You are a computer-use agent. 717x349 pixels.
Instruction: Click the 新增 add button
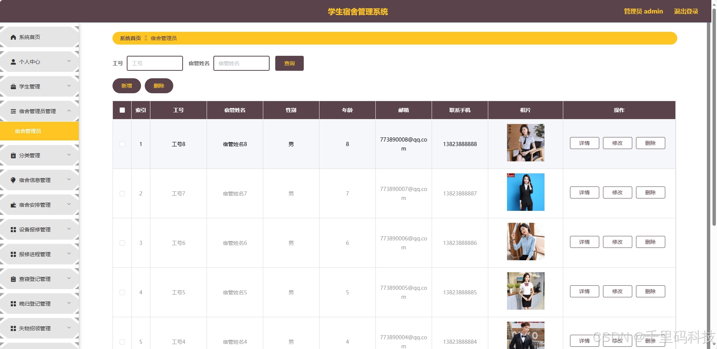coord(127,86)
